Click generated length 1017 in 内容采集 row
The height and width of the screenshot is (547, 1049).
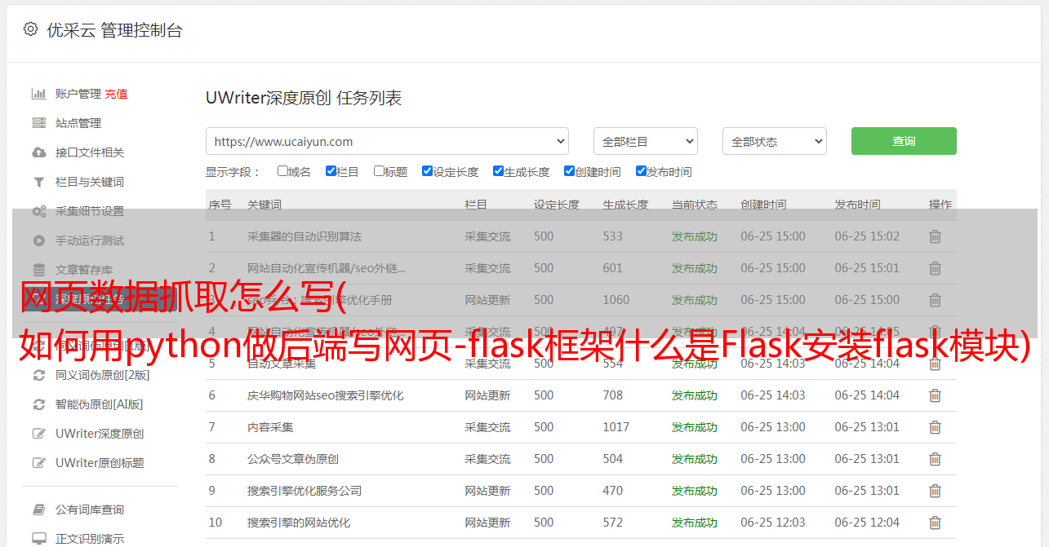pyautogui.click(x=616, y=427)
